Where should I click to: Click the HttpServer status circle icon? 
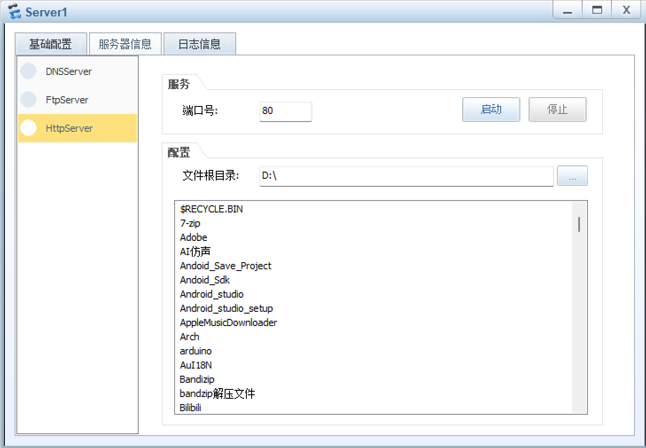[28, 128]
